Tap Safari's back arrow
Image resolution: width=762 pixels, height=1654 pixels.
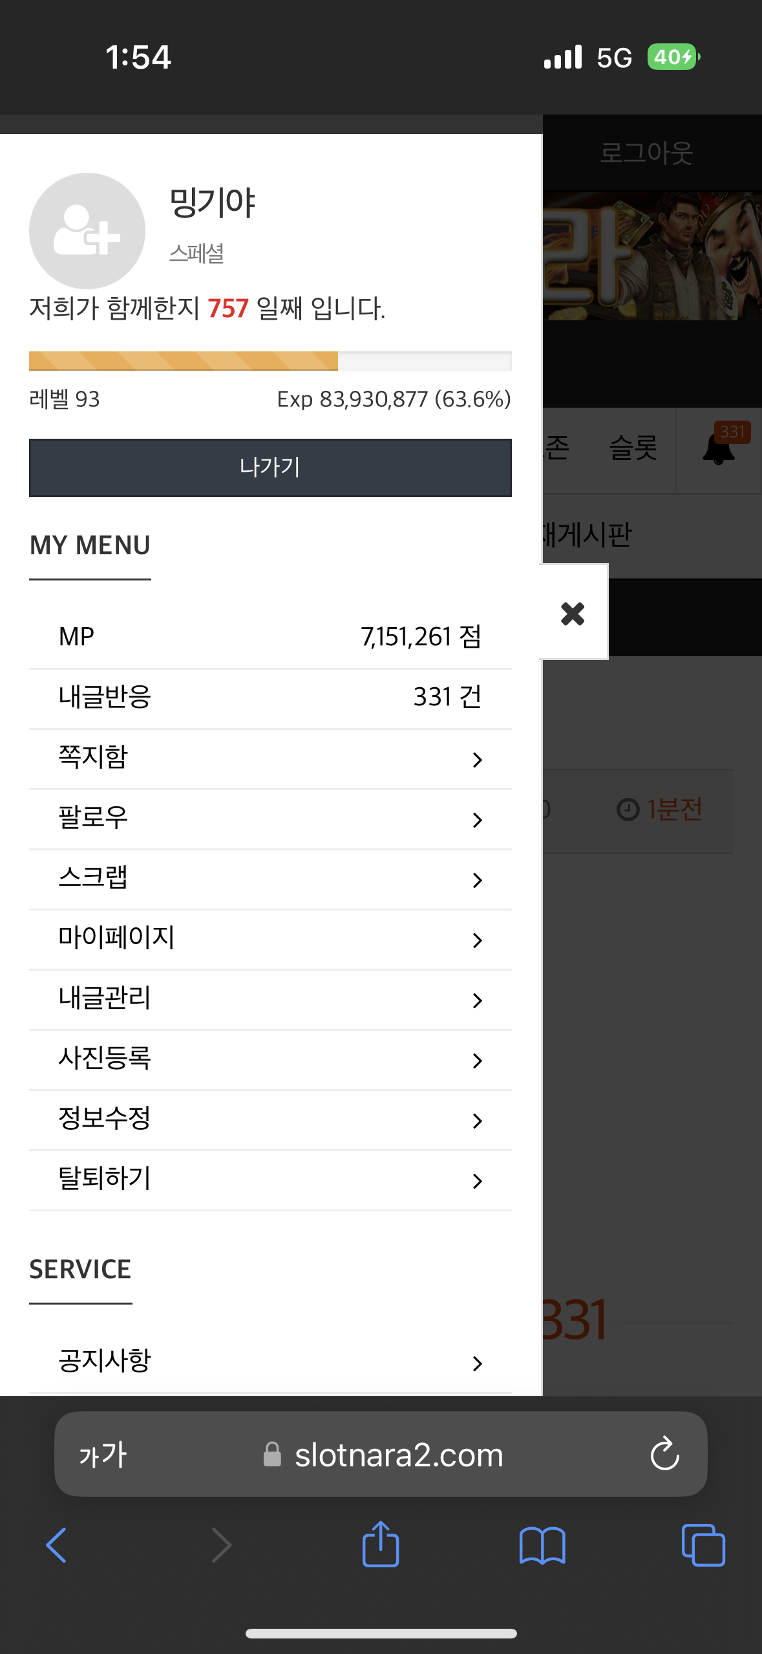tap(57, 1545)
